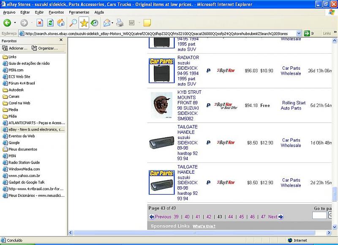Image resolution: width=338 pixels, height=245 pixels.
Task: Open the Exibir menu
Action: (39, 12)
